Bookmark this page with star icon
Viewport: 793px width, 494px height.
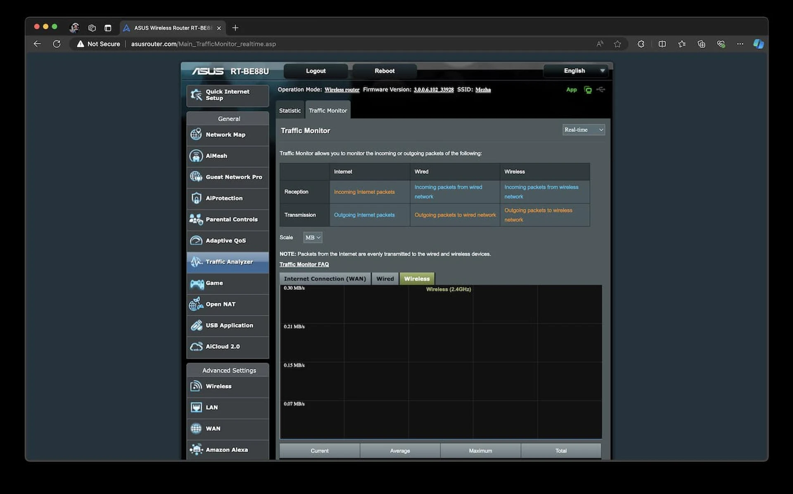617,44
